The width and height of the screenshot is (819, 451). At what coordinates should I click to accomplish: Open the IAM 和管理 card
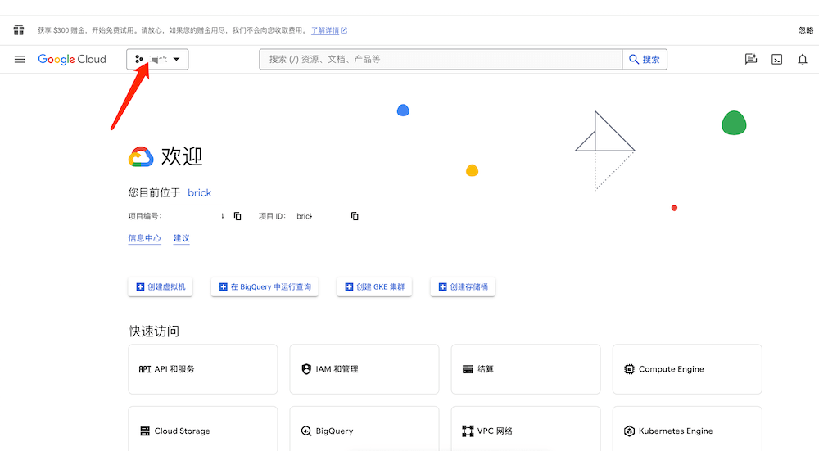(364, 369)
